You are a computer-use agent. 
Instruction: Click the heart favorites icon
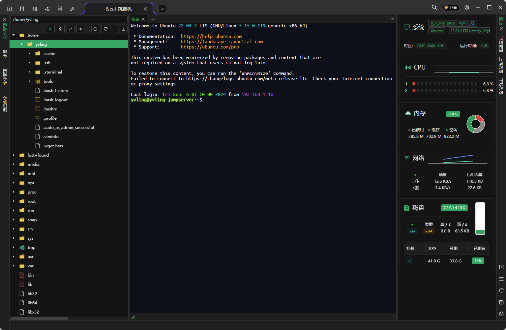pyautogui.click(x=105, y=29)
